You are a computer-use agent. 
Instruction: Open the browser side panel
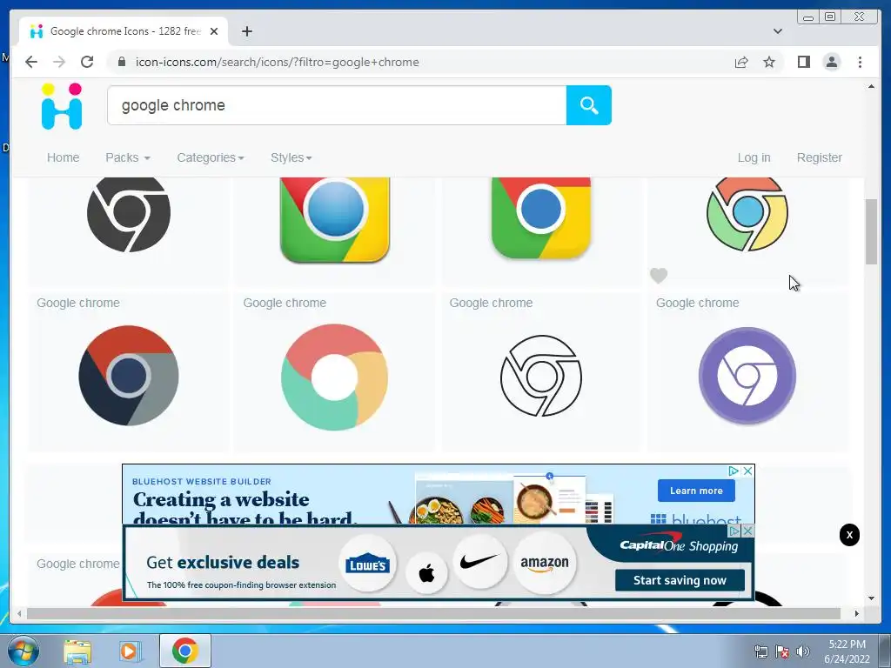point(803,62)
